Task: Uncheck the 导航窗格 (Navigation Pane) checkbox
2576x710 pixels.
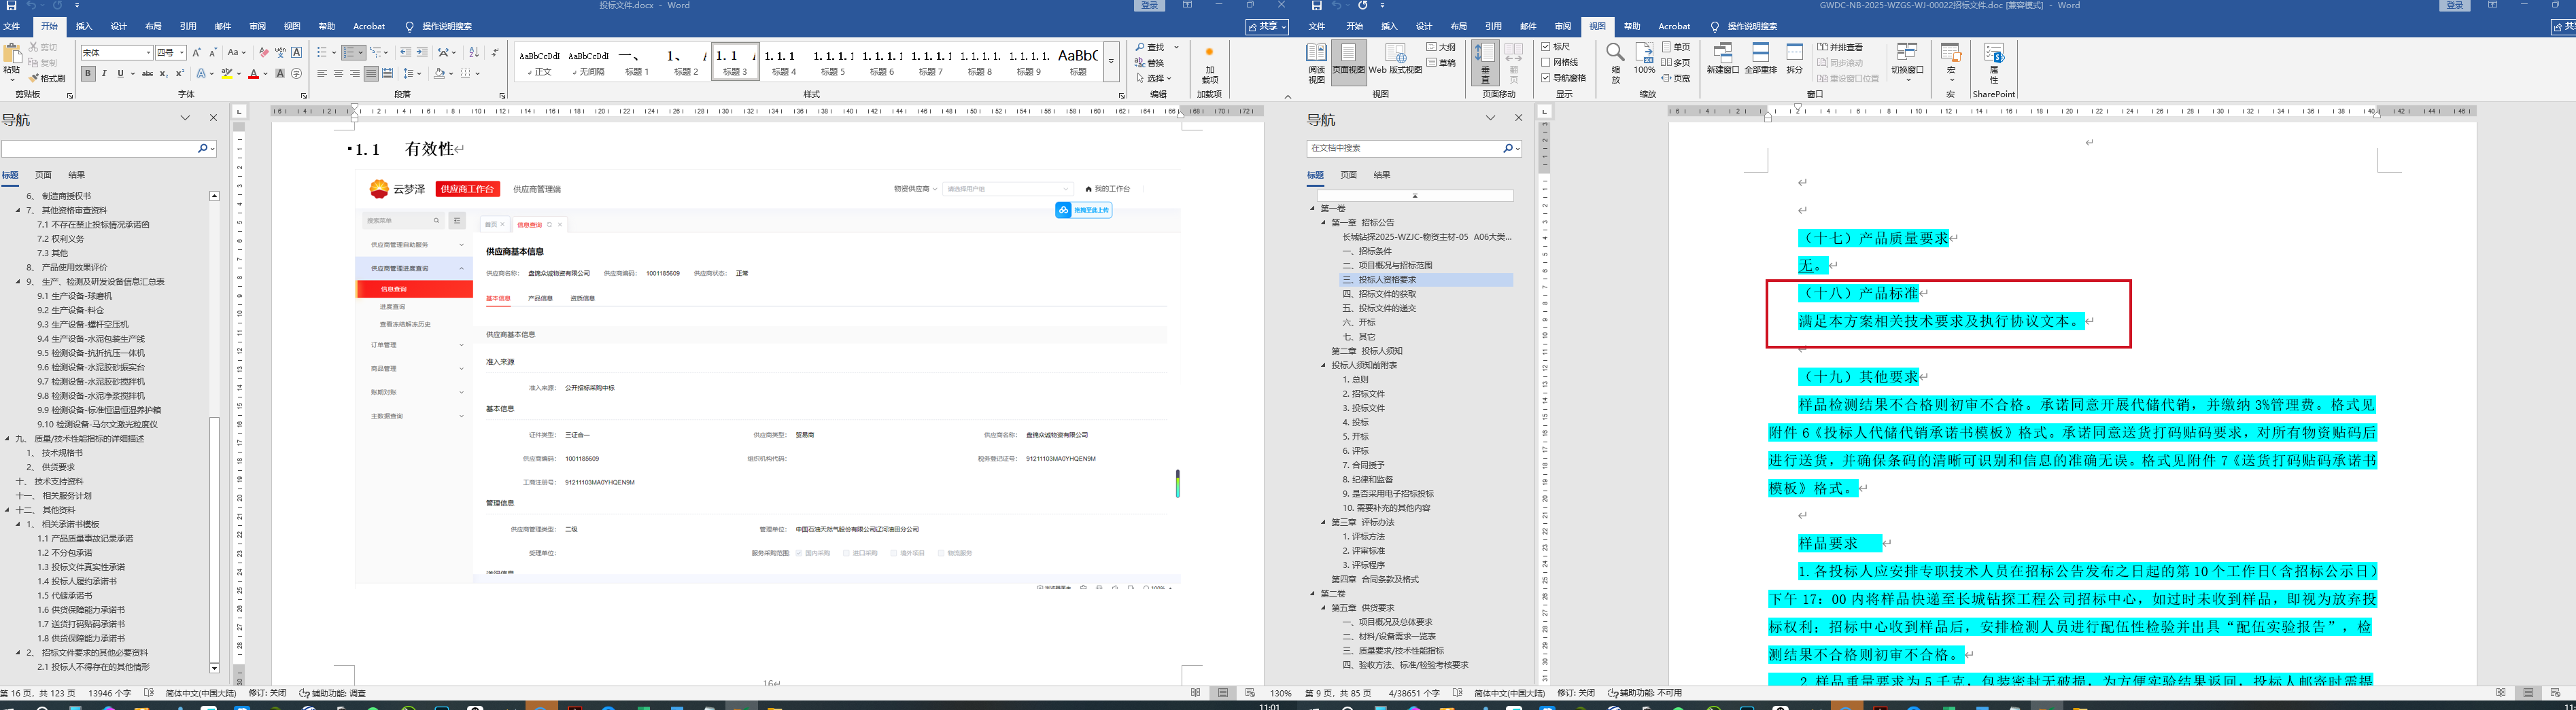Action: [1546, 78]
